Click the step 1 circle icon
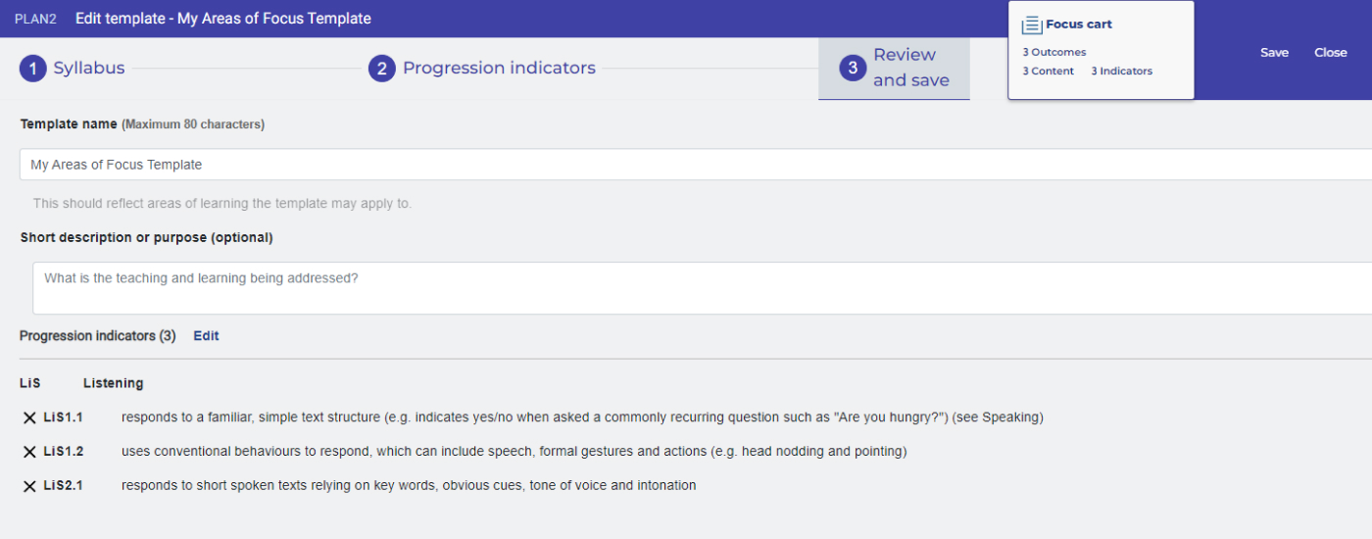The width and height of the screenshot is (1372, 539). click(32, 69)
